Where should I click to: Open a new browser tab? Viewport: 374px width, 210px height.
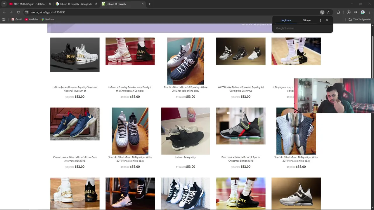point(150,4)
